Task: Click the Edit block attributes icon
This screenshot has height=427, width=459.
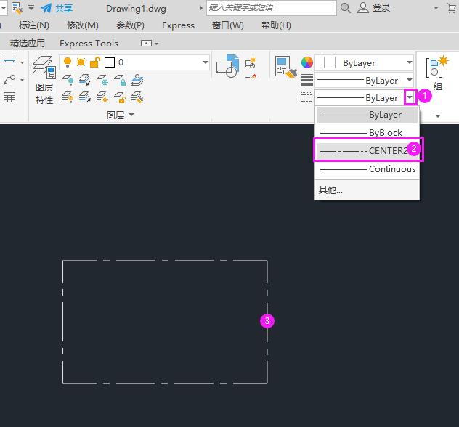Action: click(x=251, y=76)
